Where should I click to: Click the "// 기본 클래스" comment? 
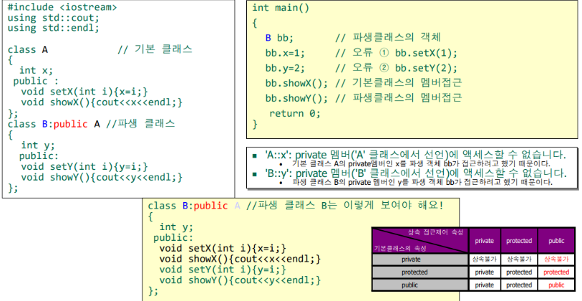155,49
